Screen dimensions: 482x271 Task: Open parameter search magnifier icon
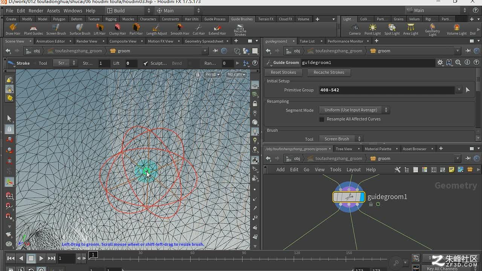pos(458,62)
